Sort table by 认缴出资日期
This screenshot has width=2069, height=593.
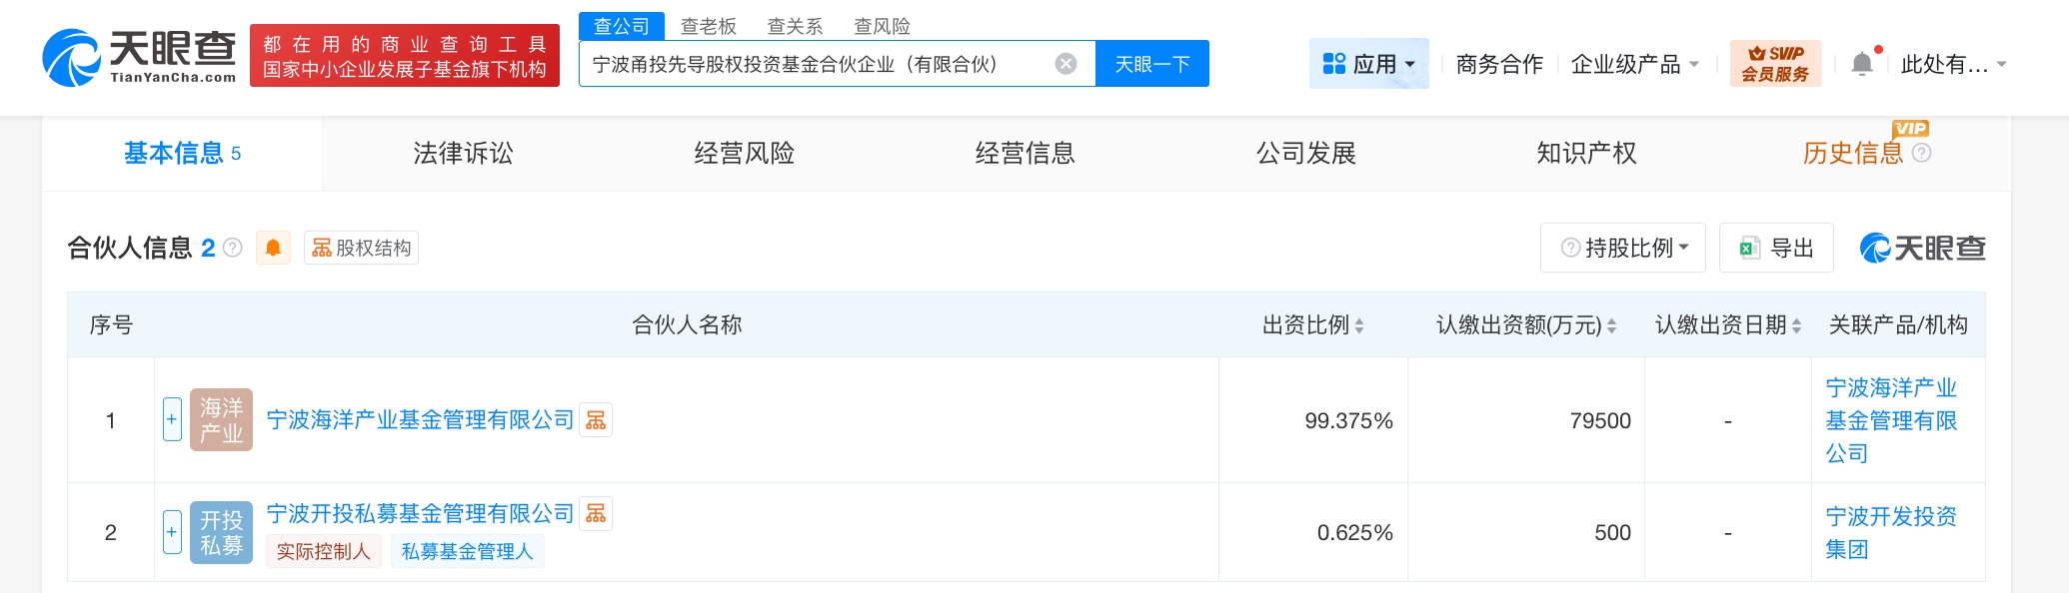coord(1796,325)
